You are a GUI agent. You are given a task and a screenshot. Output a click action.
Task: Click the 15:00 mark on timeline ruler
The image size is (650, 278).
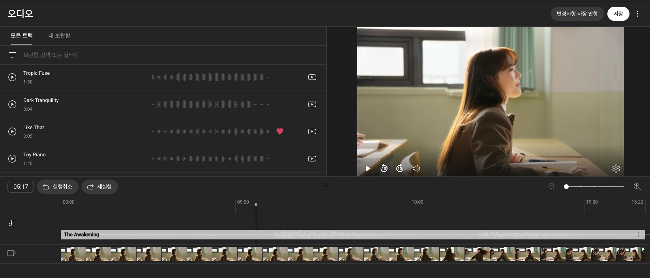coord(592,202)
